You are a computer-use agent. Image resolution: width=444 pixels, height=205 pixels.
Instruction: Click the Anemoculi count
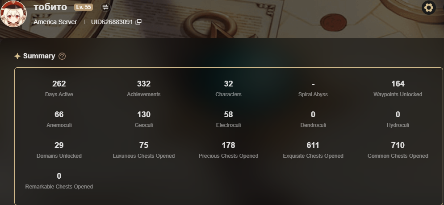tap(59, 115)
